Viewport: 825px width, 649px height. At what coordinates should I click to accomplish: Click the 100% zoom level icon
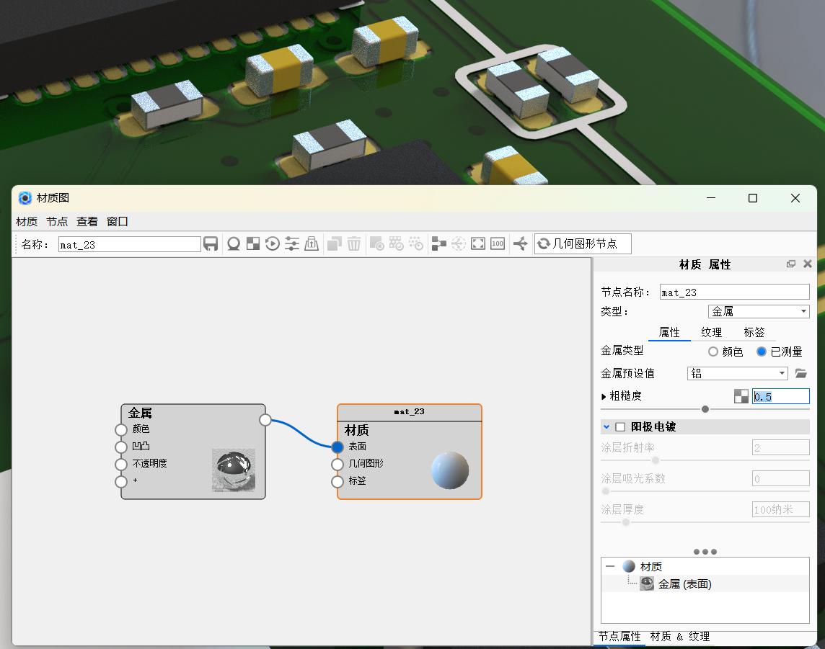tap(496, 243)
